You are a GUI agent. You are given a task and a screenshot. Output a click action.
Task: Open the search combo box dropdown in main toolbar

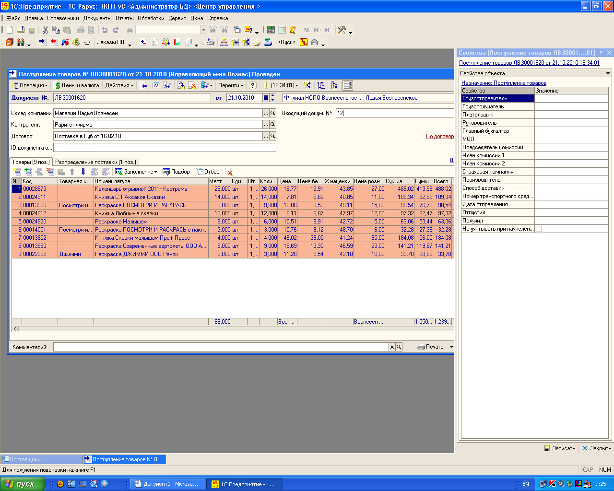click(203, 30)
